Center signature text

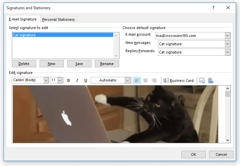(146, 81)
